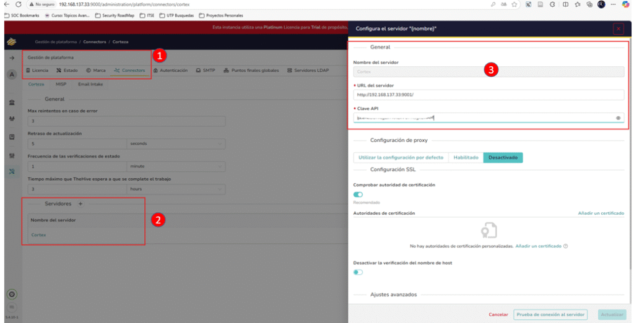Viewport: 634px width, 323px height.
Task: Open the Autenticación tab
Action: (171, 71)
